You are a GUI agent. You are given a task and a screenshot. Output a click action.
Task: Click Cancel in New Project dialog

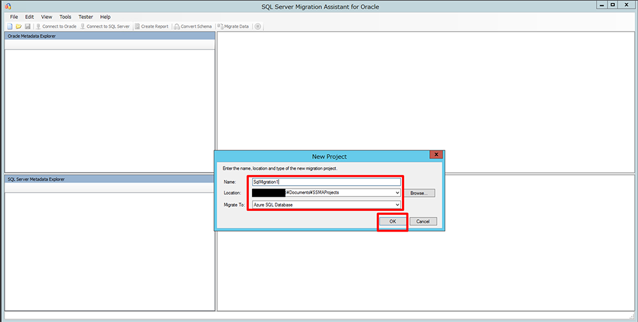[423, 221]
